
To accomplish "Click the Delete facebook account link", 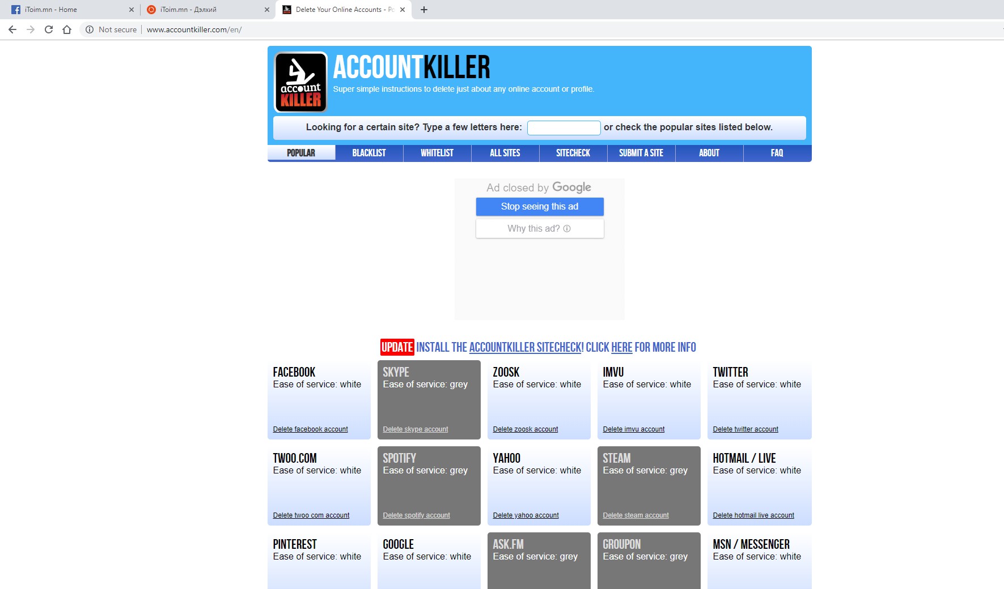I will pos(310,429).
